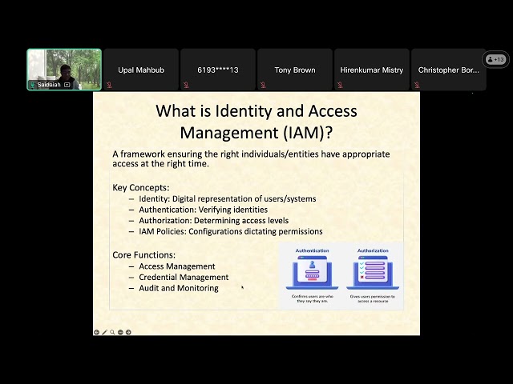Select Tony Brown participant tile
Viewport: 513px width, 384px height.
(295, 70)
